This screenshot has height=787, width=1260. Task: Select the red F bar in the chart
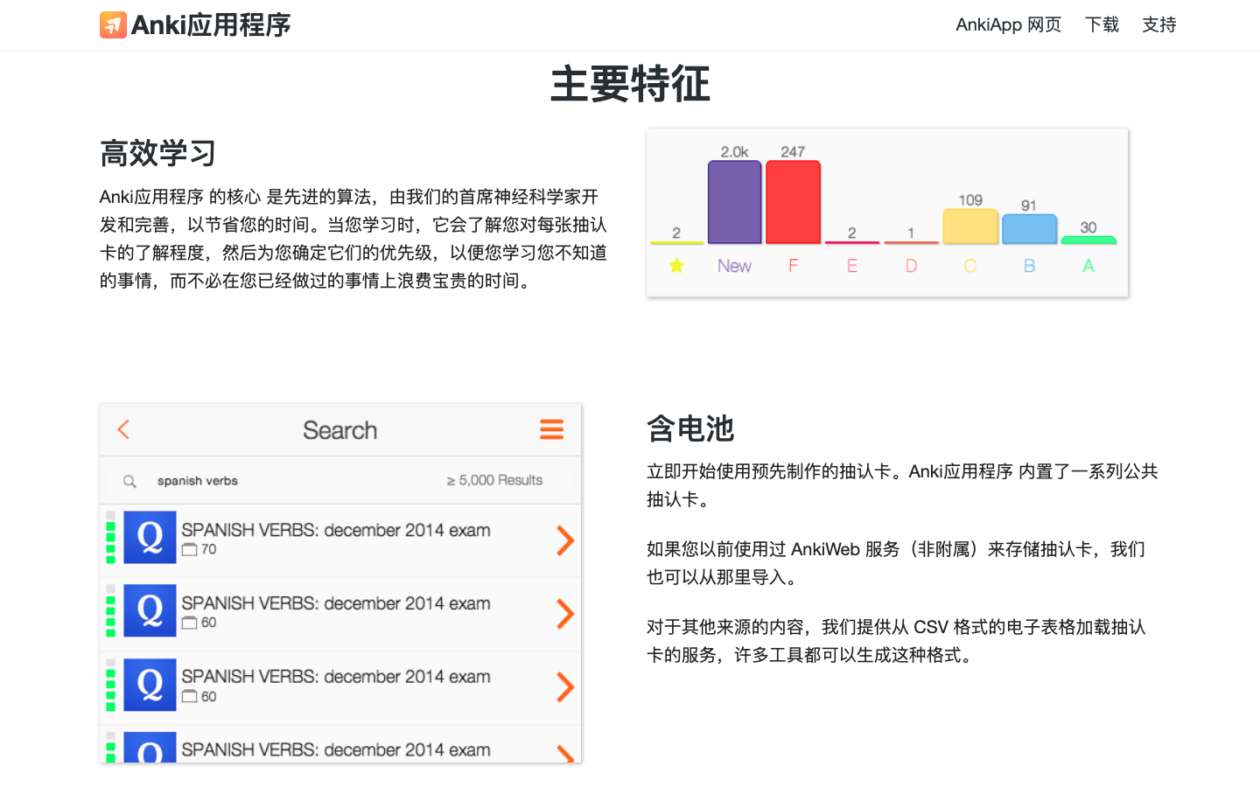[x=793, y=202]
